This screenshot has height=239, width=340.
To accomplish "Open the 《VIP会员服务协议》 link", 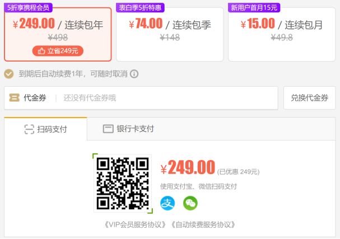I will (x=135, y=224).
